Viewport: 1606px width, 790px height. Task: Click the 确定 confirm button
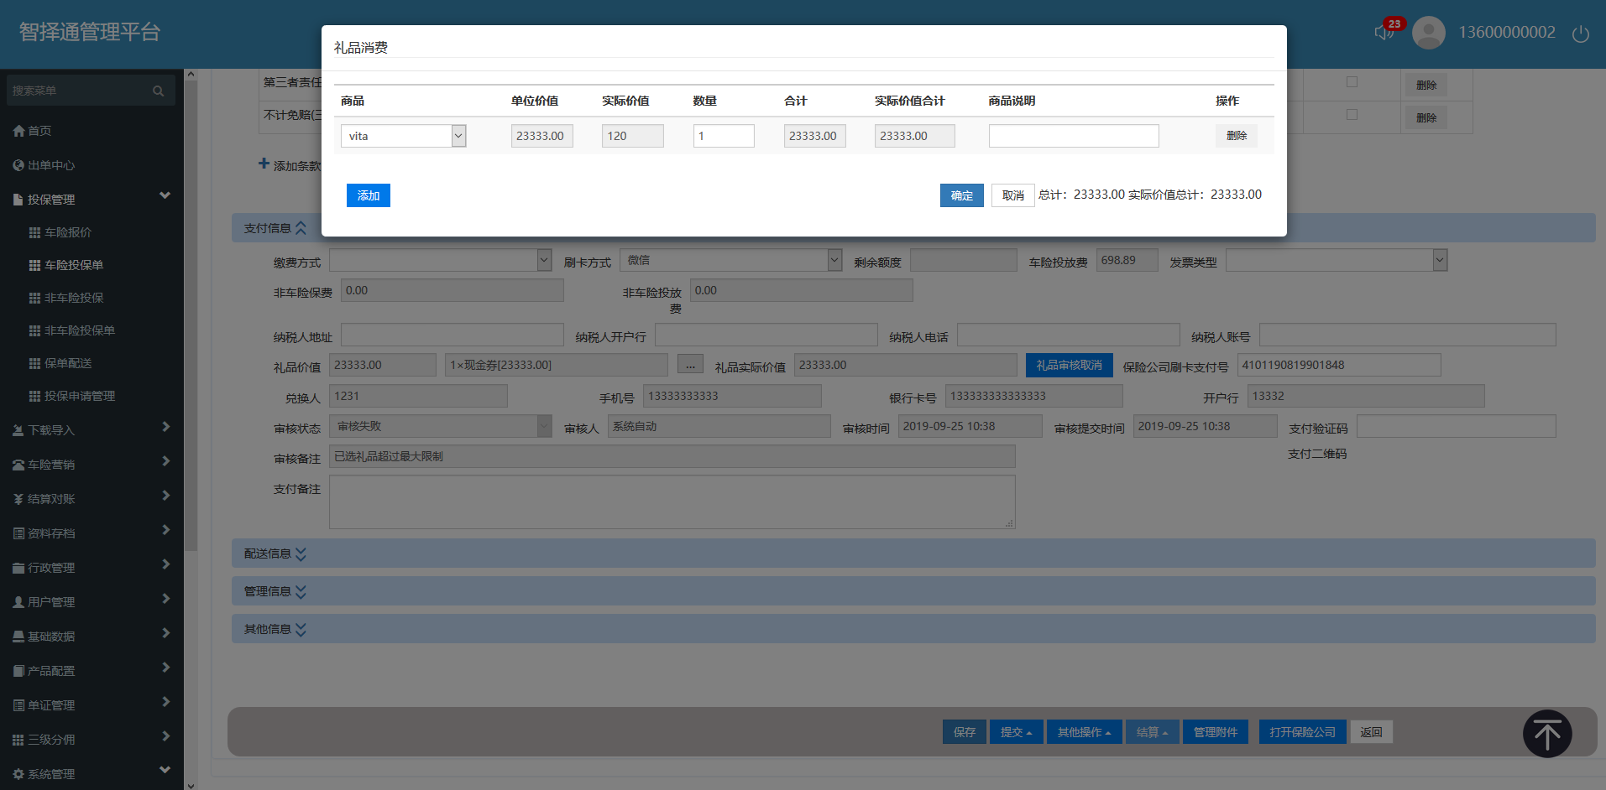pyautogui.click(x=961, y=195)
